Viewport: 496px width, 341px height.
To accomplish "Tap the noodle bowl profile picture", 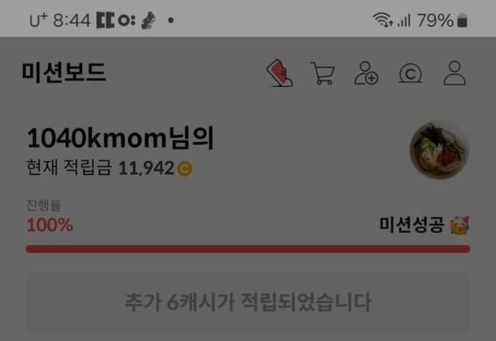I will coord(439,150).
